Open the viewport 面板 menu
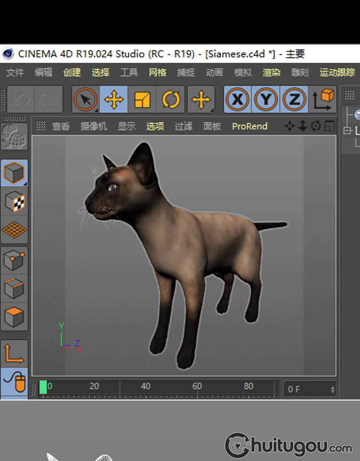 click(212, 126)
